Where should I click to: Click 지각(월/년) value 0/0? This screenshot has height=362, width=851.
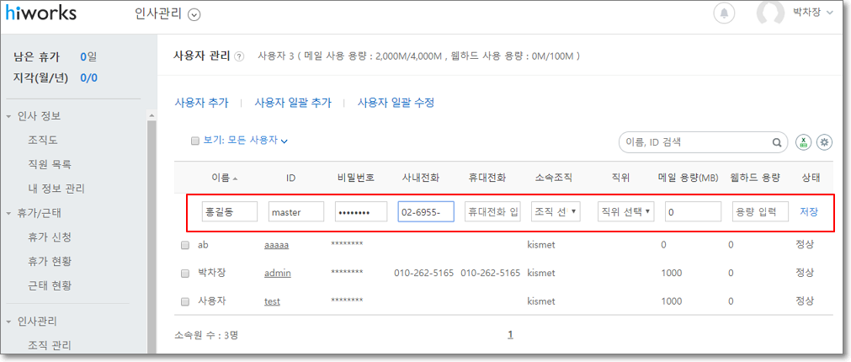coord(88,78)
